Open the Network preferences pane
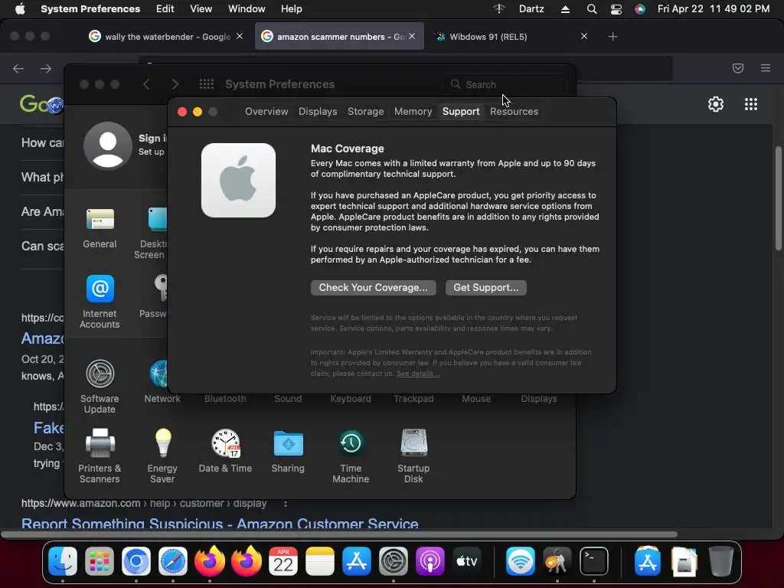This screenshot has height=588, width=784. click(x=162, y=381)
